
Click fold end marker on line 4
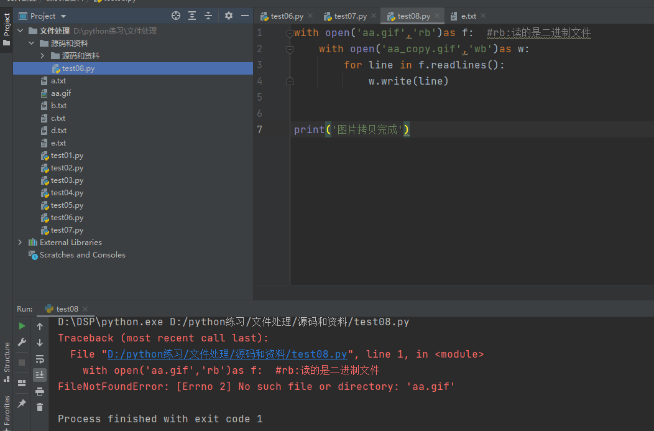pyautogui.click(x=290, y=81)
